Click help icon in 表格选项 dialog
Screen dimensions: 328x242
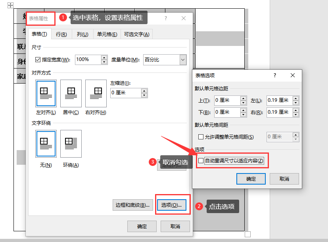tap(275, 75)
